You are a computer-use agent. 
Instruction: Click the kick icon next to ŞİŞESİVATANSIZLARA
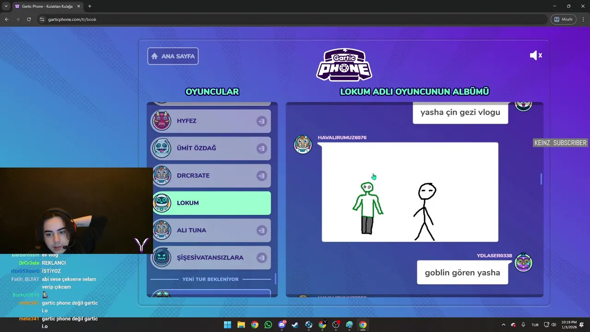tap(261, 258)
